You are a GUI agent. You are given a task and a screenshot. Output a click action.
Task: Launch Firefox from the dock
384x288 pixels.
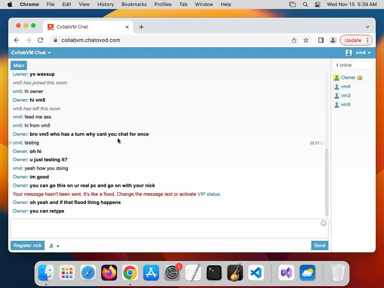(x=109, y=273)
